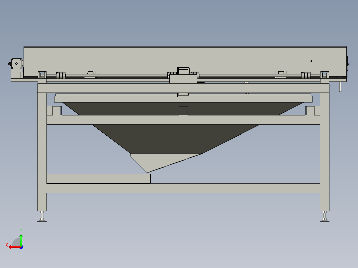Select the right square bracket beside hopper

(310, 111)
